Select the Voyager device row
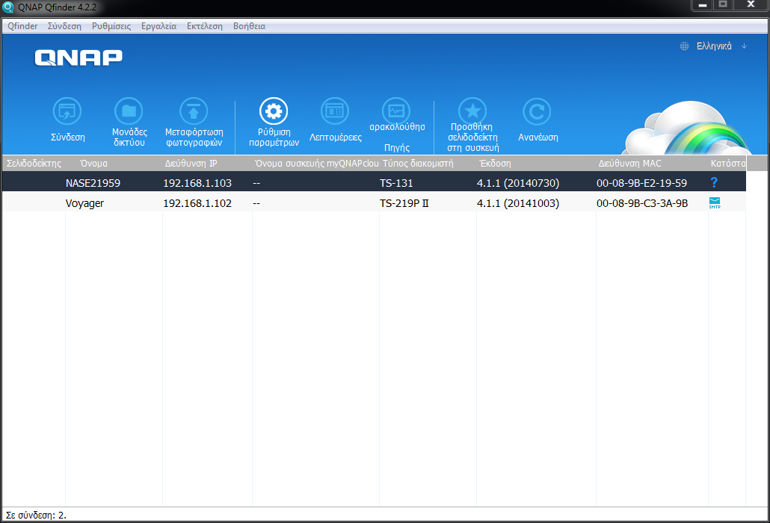This screenshot has height=523, width=770. pyautogui.click(x=84, y=202)
